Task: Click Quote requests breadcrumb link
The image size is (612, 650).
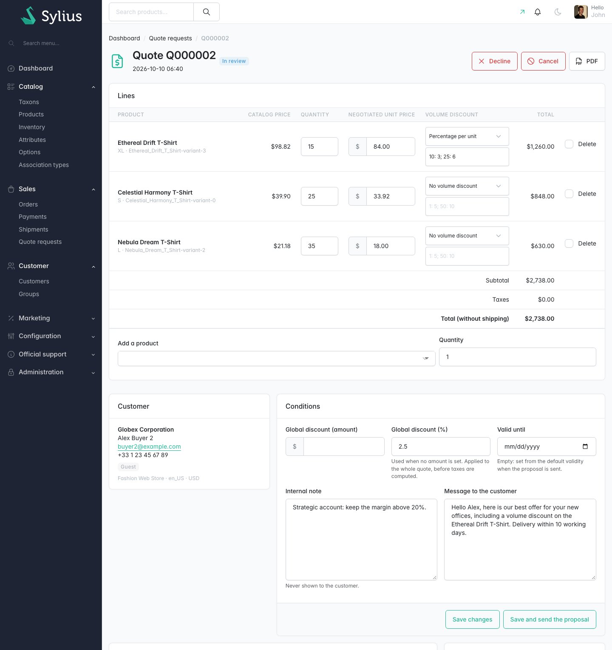Action: click(170, 38)
